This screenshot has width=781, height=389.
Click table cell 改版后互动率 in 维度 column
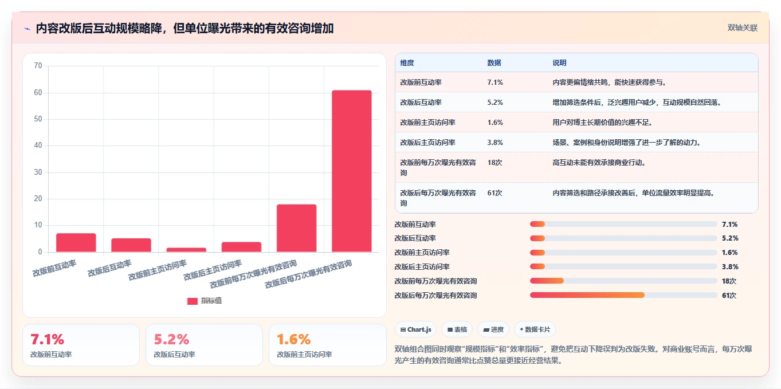[421, 103]
